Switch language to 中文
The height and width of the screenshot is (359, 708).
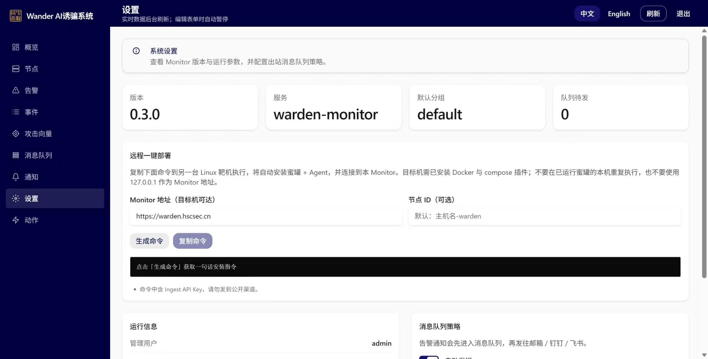pos(587,13)
